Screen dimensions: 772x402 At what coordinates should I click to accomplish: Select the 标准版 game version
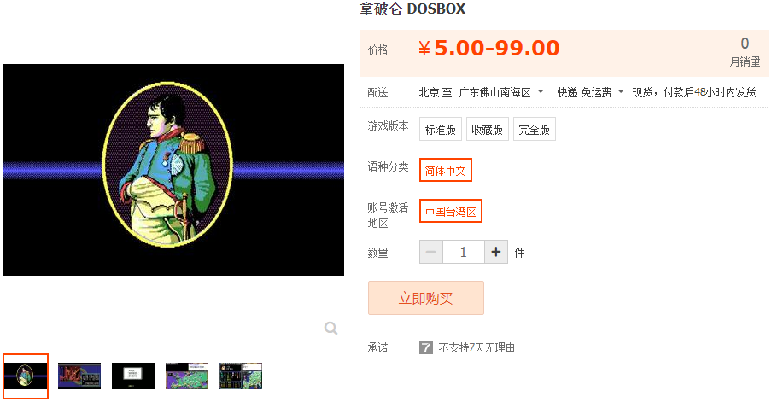[x=440, y=130]
